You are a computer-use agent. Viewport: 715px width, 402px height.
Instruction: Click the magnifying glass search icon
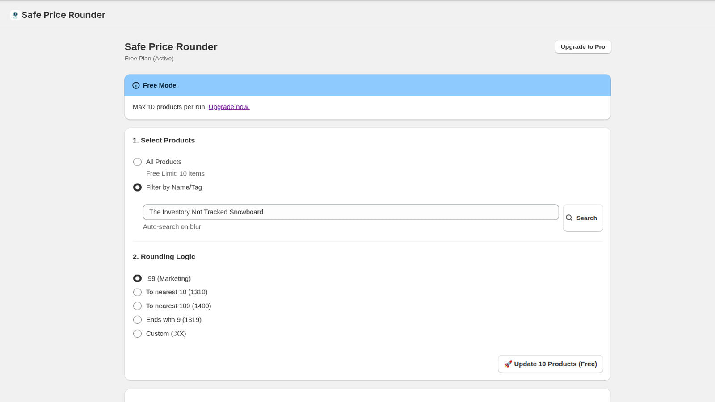click(569, 218)
